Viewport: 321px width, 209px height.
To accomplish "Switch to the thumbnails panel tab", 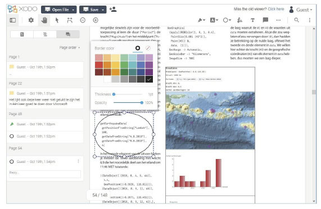I will click(x=22, y=34).
